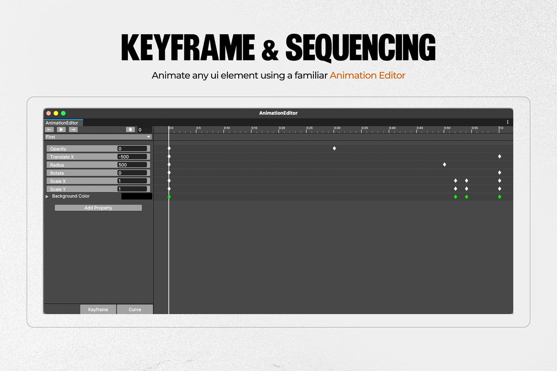The image size is (557, 371).
Task: Click the Background Color black swatch
Action: (x=136, y=197)
